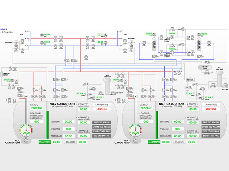
Task: Click SHORE ESD ALARM on NO.1 cargo tank
Action: 211,127
